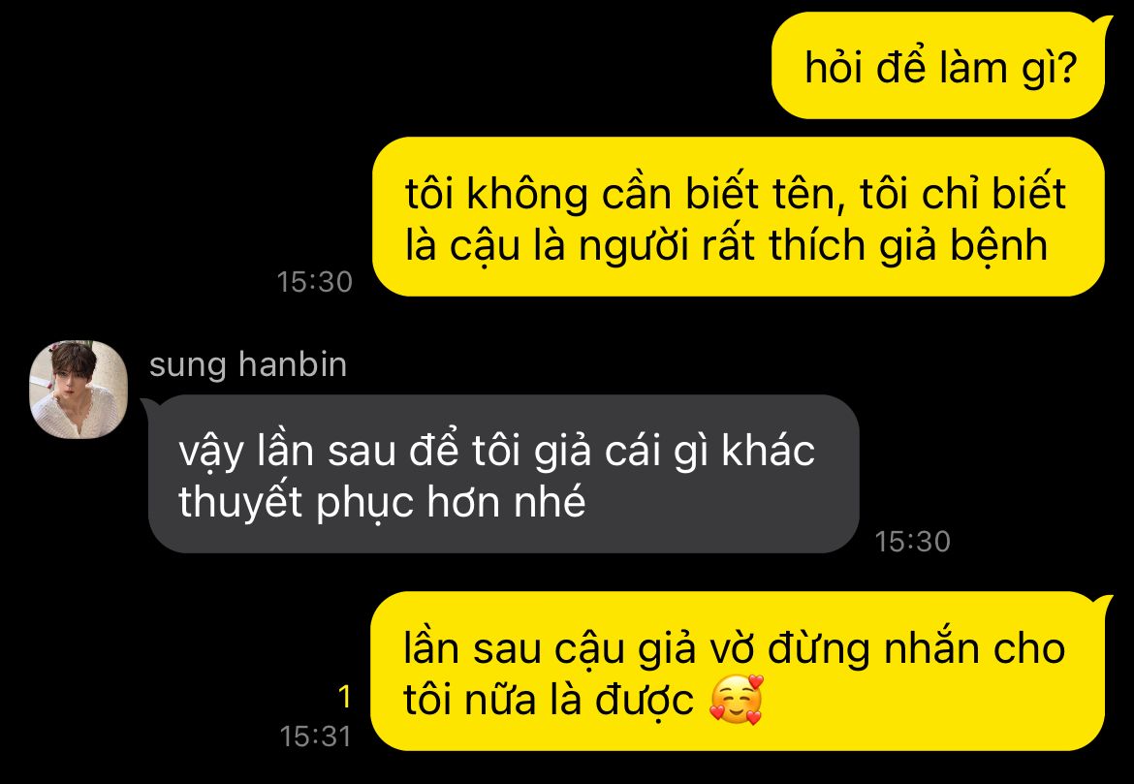Tap the text line "tôi không cần biết tên"
This screenshot has height=784, width=1134.
(625, 194)
